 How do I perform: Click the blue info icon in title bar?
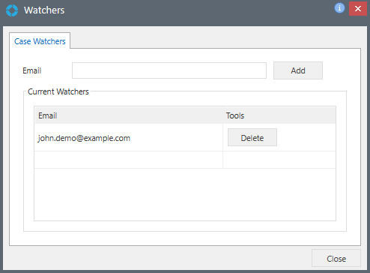pos(339,8)
